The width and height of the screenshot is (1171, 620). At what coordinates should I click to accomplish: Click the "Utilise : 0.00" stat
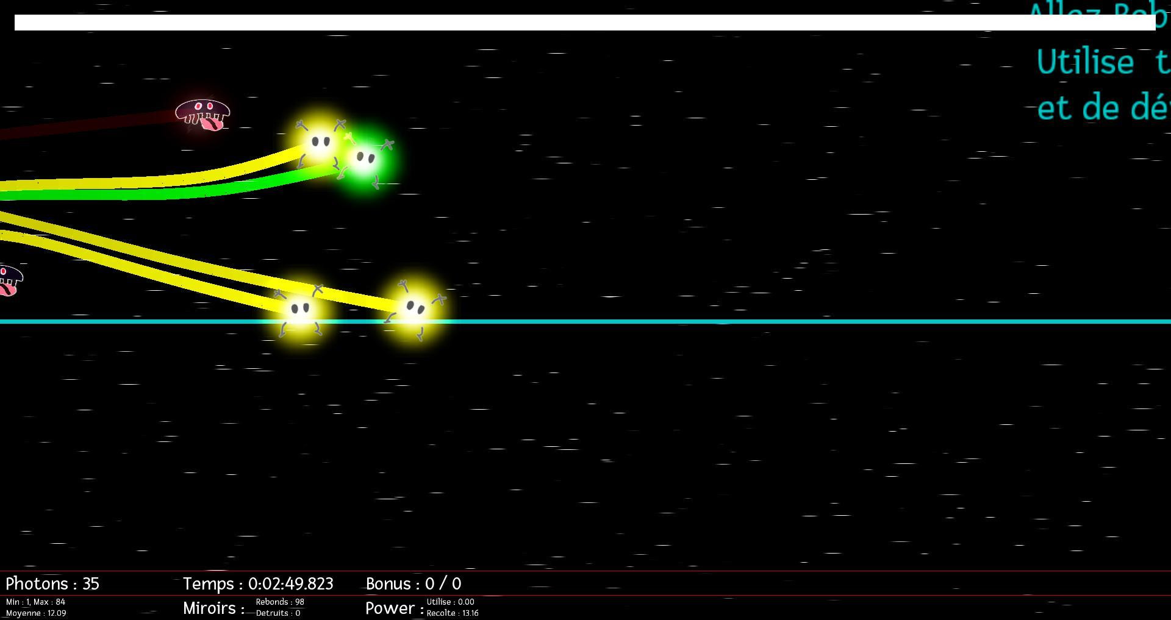(x=451, y=602)
